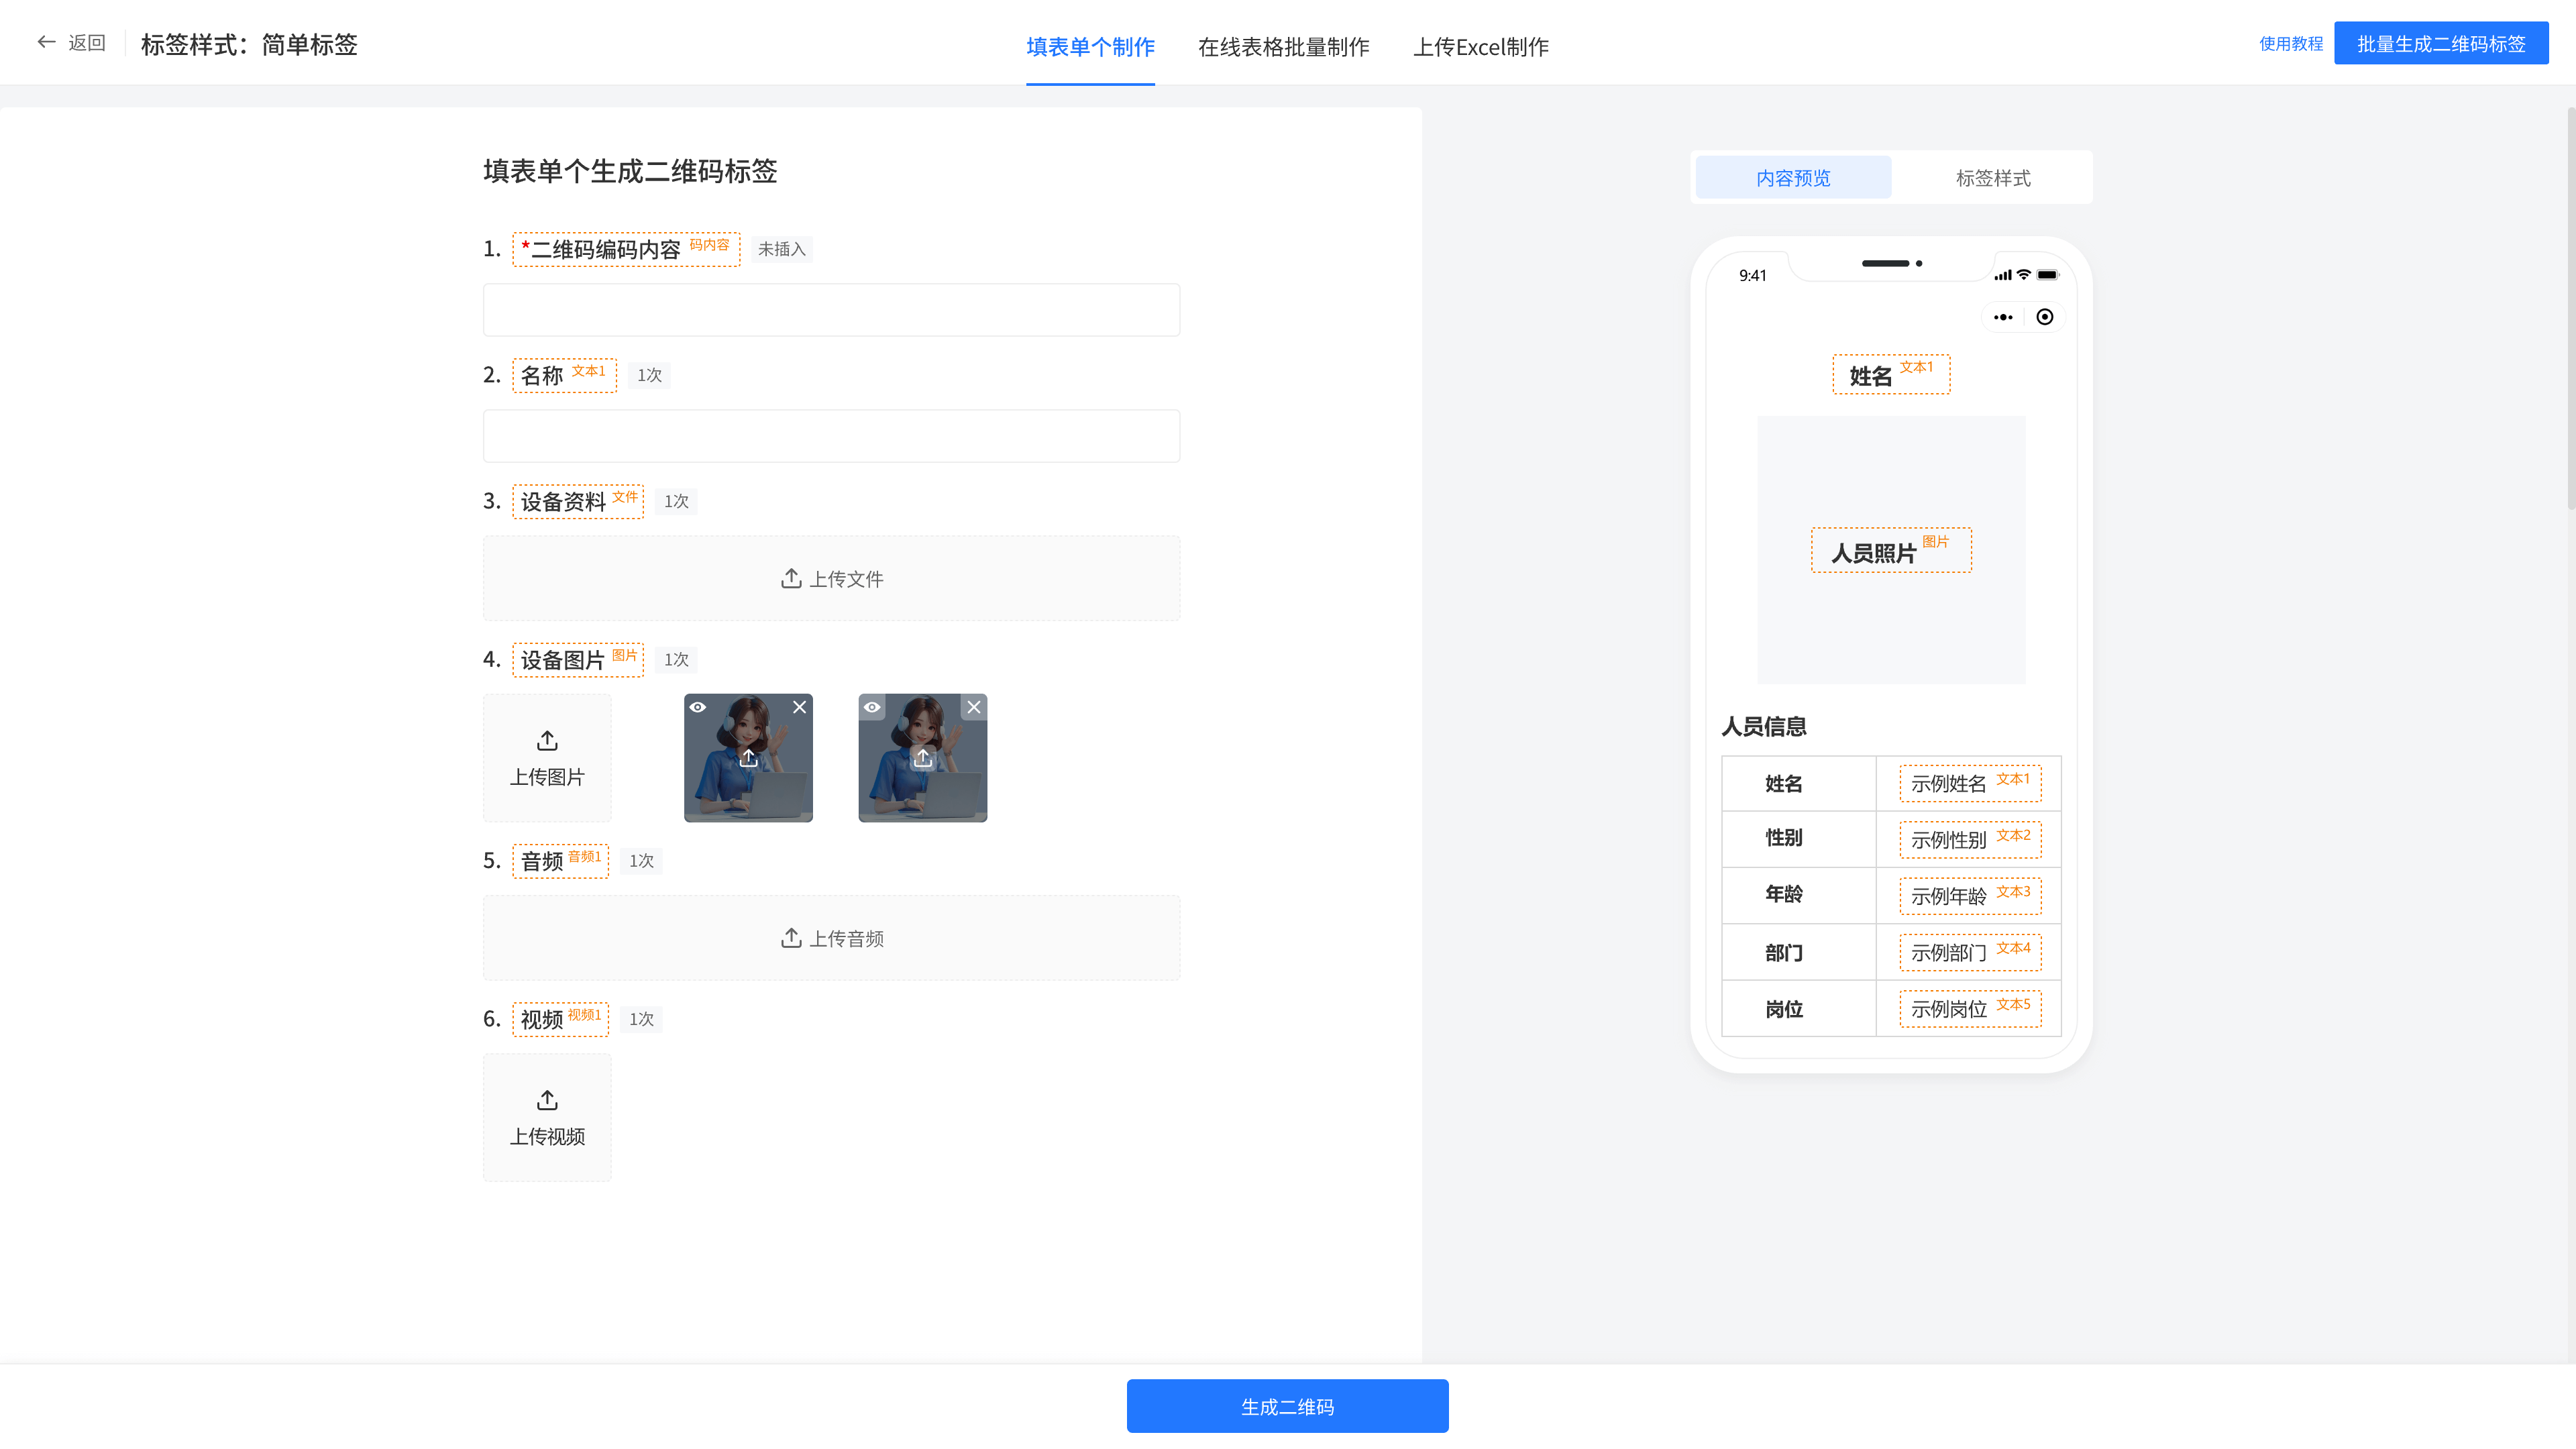Preview first uploaded image via eye icon

(698, 707)
